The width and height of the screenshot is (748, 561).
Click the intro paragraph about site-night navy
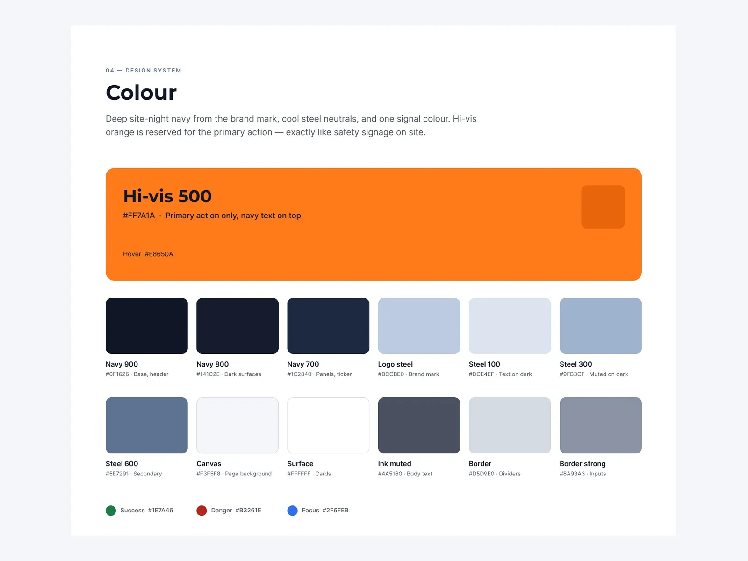pyautogui.click(x=291, y=125)
